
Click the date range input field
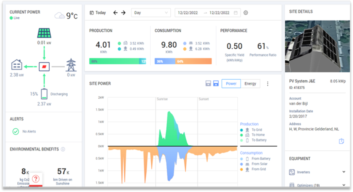(208, 13)
